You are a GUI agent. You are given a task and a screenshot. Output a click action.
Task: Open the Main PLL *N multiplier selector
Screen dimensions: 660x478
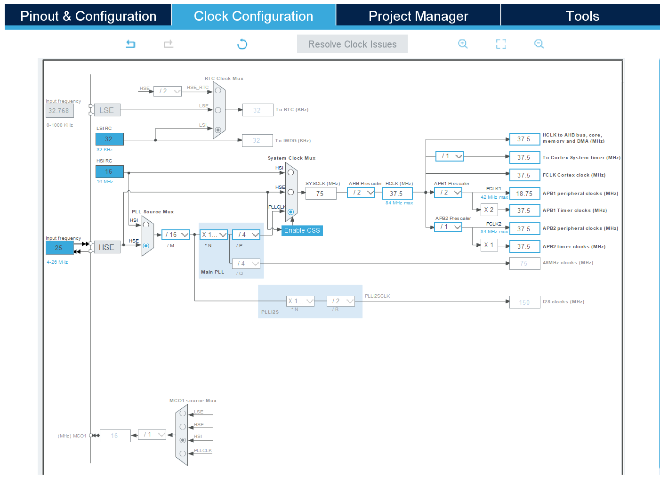(x=213, y=234)
